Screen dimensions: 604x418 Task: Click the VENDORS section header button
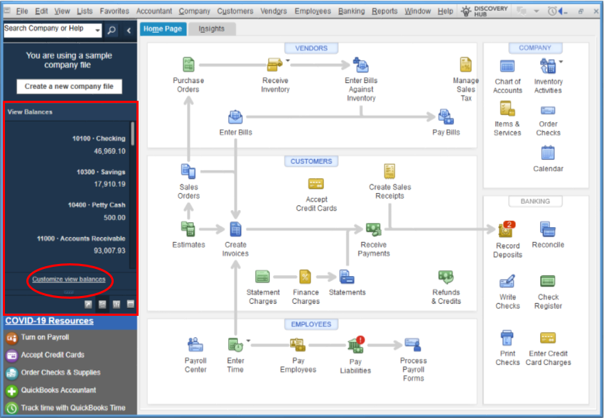(x=311, y=48)
